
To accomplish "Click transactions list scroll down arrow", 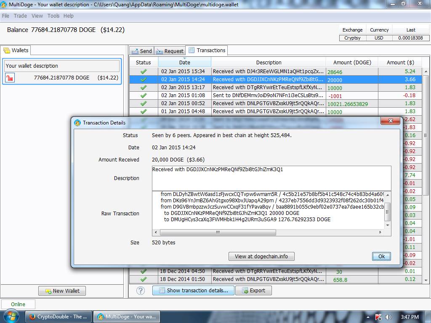I will (426, 281).
